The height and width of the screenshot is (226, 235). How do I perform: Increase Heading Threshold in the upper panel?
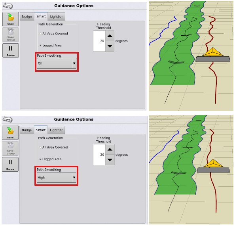click(110, 36)
